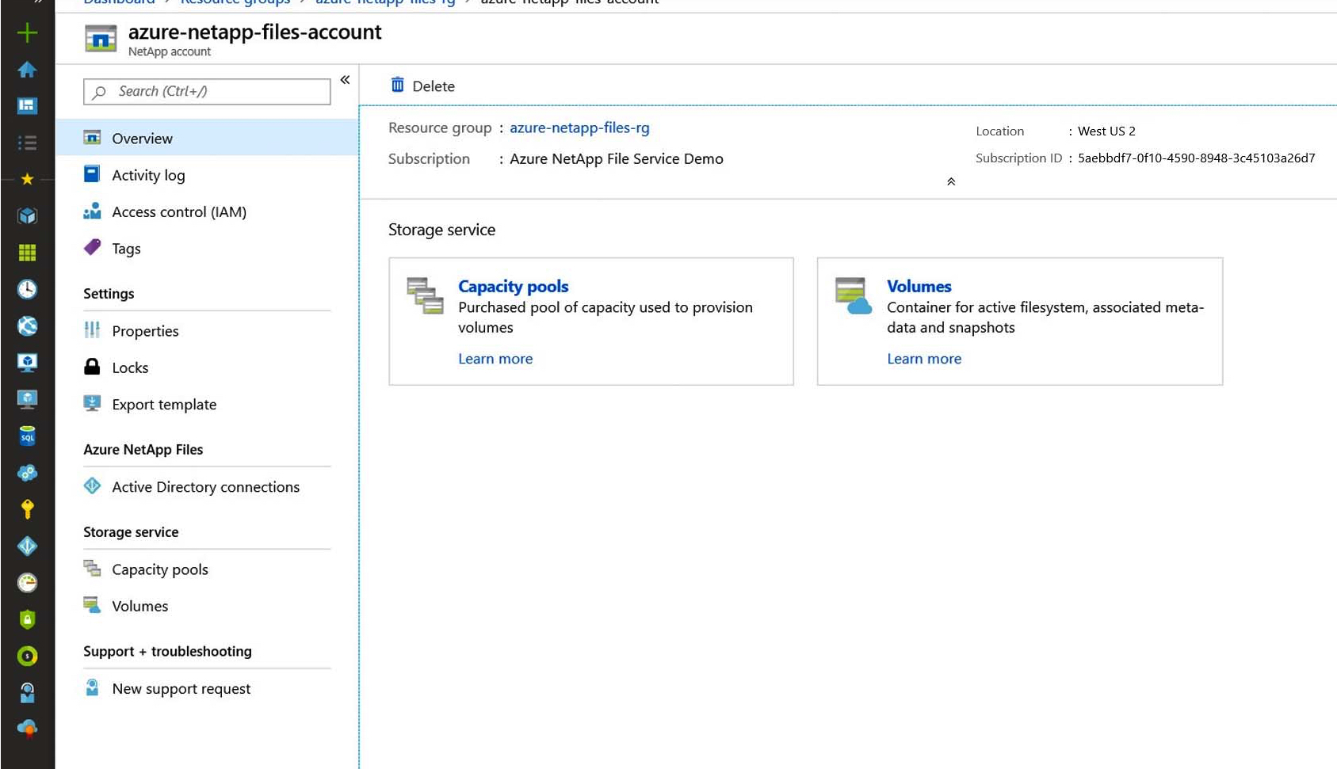This screenshot has height=769, width=1337.
Task: Focus the Search (Ctrl+/) field
Action: (207, 91)
